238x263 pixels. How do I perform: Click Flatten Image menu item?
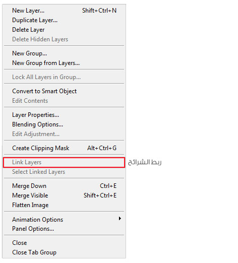[x=64, y=205]
